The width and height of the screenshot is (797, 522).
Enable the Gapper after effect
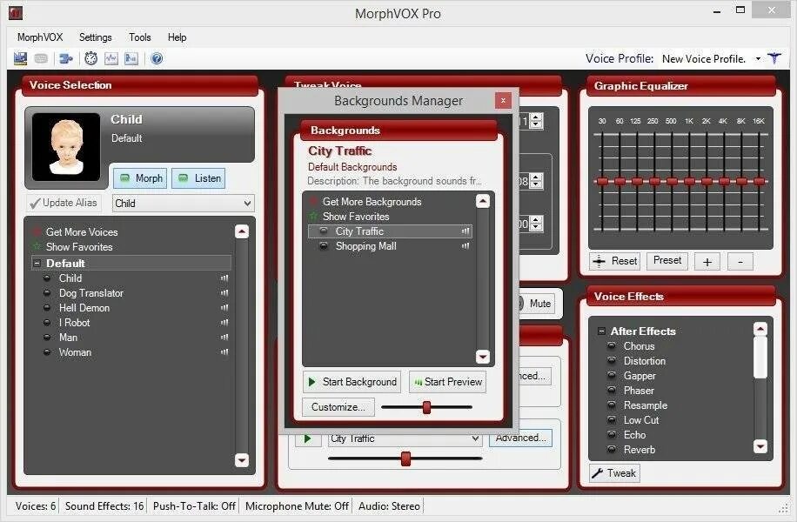click(612, 376)
